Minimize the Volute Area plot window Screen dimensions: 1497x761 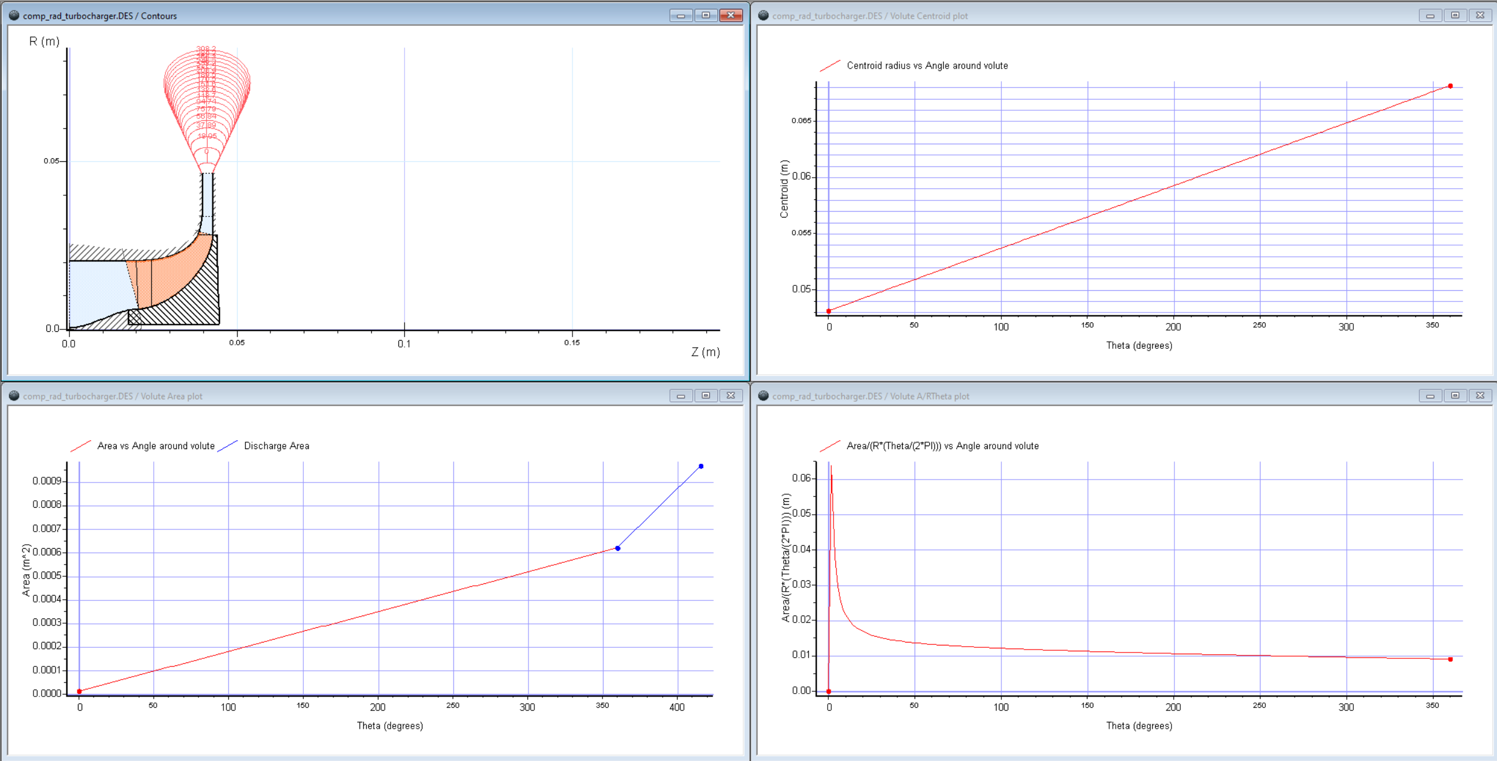pyautogui.click(x=681, y=396)
